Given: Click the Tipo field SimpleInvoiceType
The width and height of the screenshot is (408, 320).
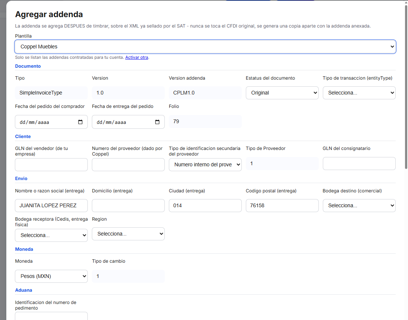Looking at the screenshot, I should click(51, 93).
